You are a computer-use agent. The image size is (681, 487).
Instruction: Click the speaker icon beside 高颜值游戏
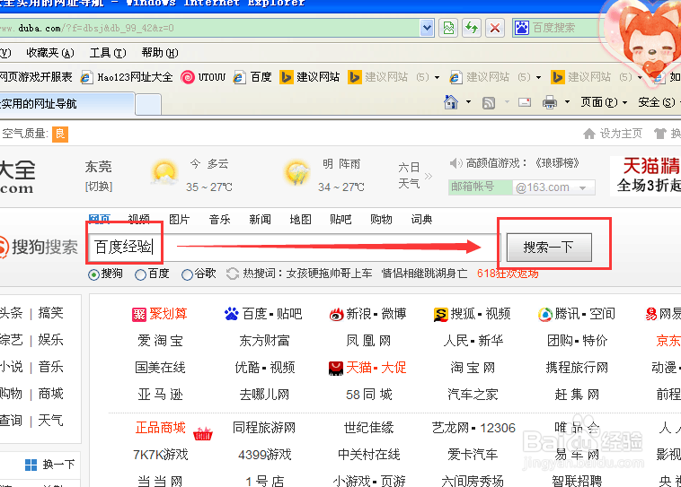455,163
